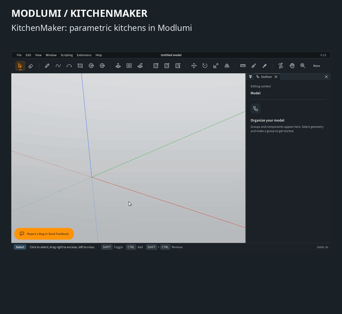Select the Polygon tool
342x314 pixels.
tap(102, 66)
